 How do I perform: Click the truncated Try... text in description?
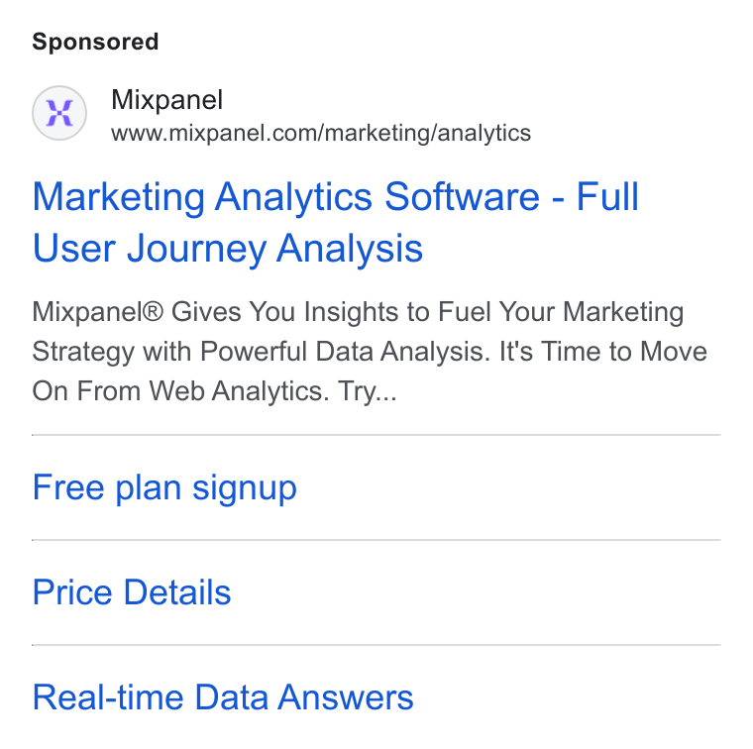pos(368,391)
